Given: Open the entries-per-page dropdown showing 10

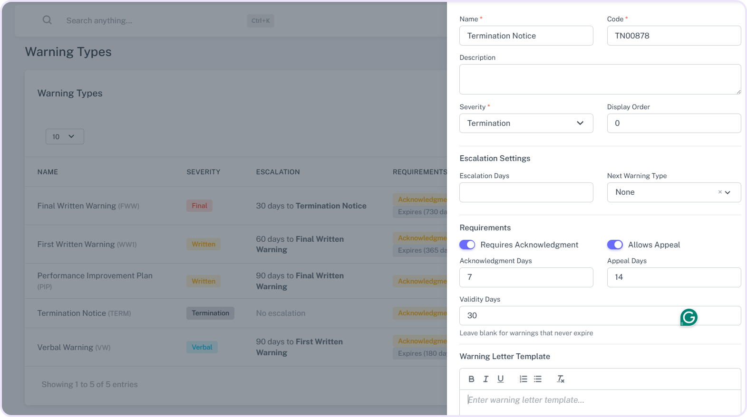Looking at the screenshot, I should (65, 137).
